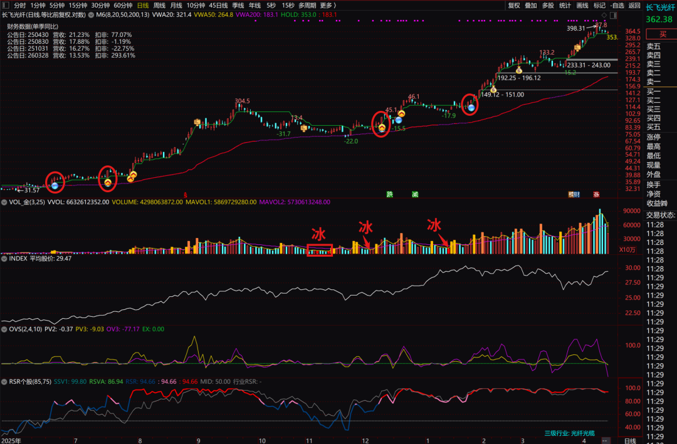Screen dimensions: 677x444
Task: Click the money bag marker above September
Action: (x=197, y=121)
